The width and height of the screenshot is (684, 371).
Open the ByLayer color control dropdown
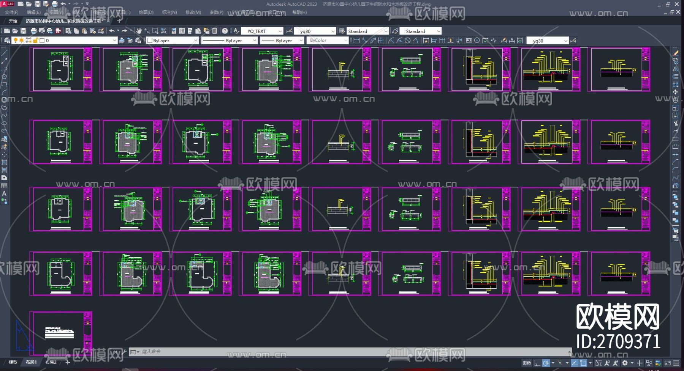pyautogui.click(x=195, y=41)
